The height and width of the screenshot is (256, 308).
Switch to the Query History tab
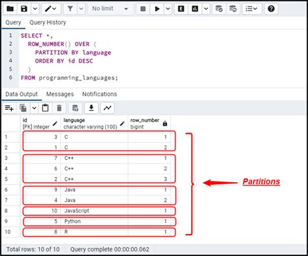click(47, 23)
